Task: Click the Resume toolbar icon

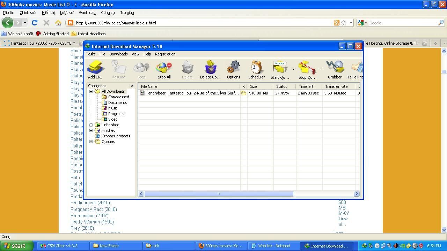Action: point(118,67)
